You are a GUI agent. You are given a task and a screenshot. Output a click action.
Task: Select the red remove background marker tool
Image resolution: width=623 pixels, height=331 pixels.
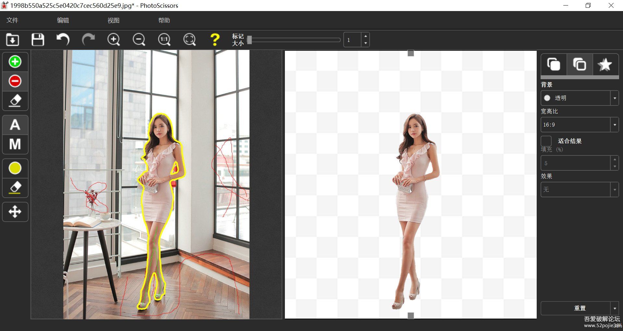pos(15,81)
